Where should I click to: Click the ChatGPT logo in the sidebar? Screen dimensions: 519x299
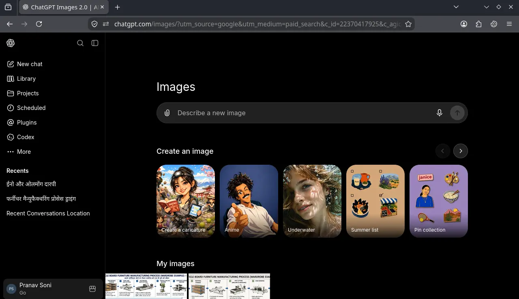[x=11, y=43]
